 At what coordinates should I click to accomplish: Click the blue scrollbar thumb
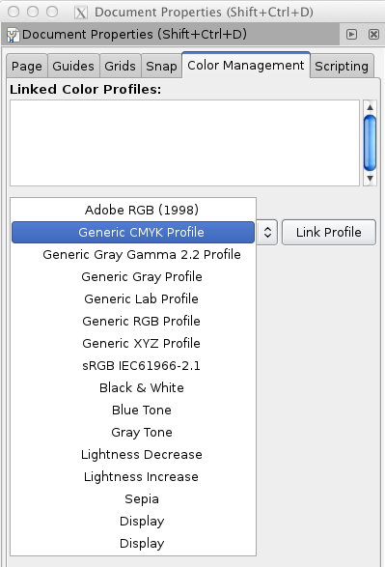click(x=370, y=143)
